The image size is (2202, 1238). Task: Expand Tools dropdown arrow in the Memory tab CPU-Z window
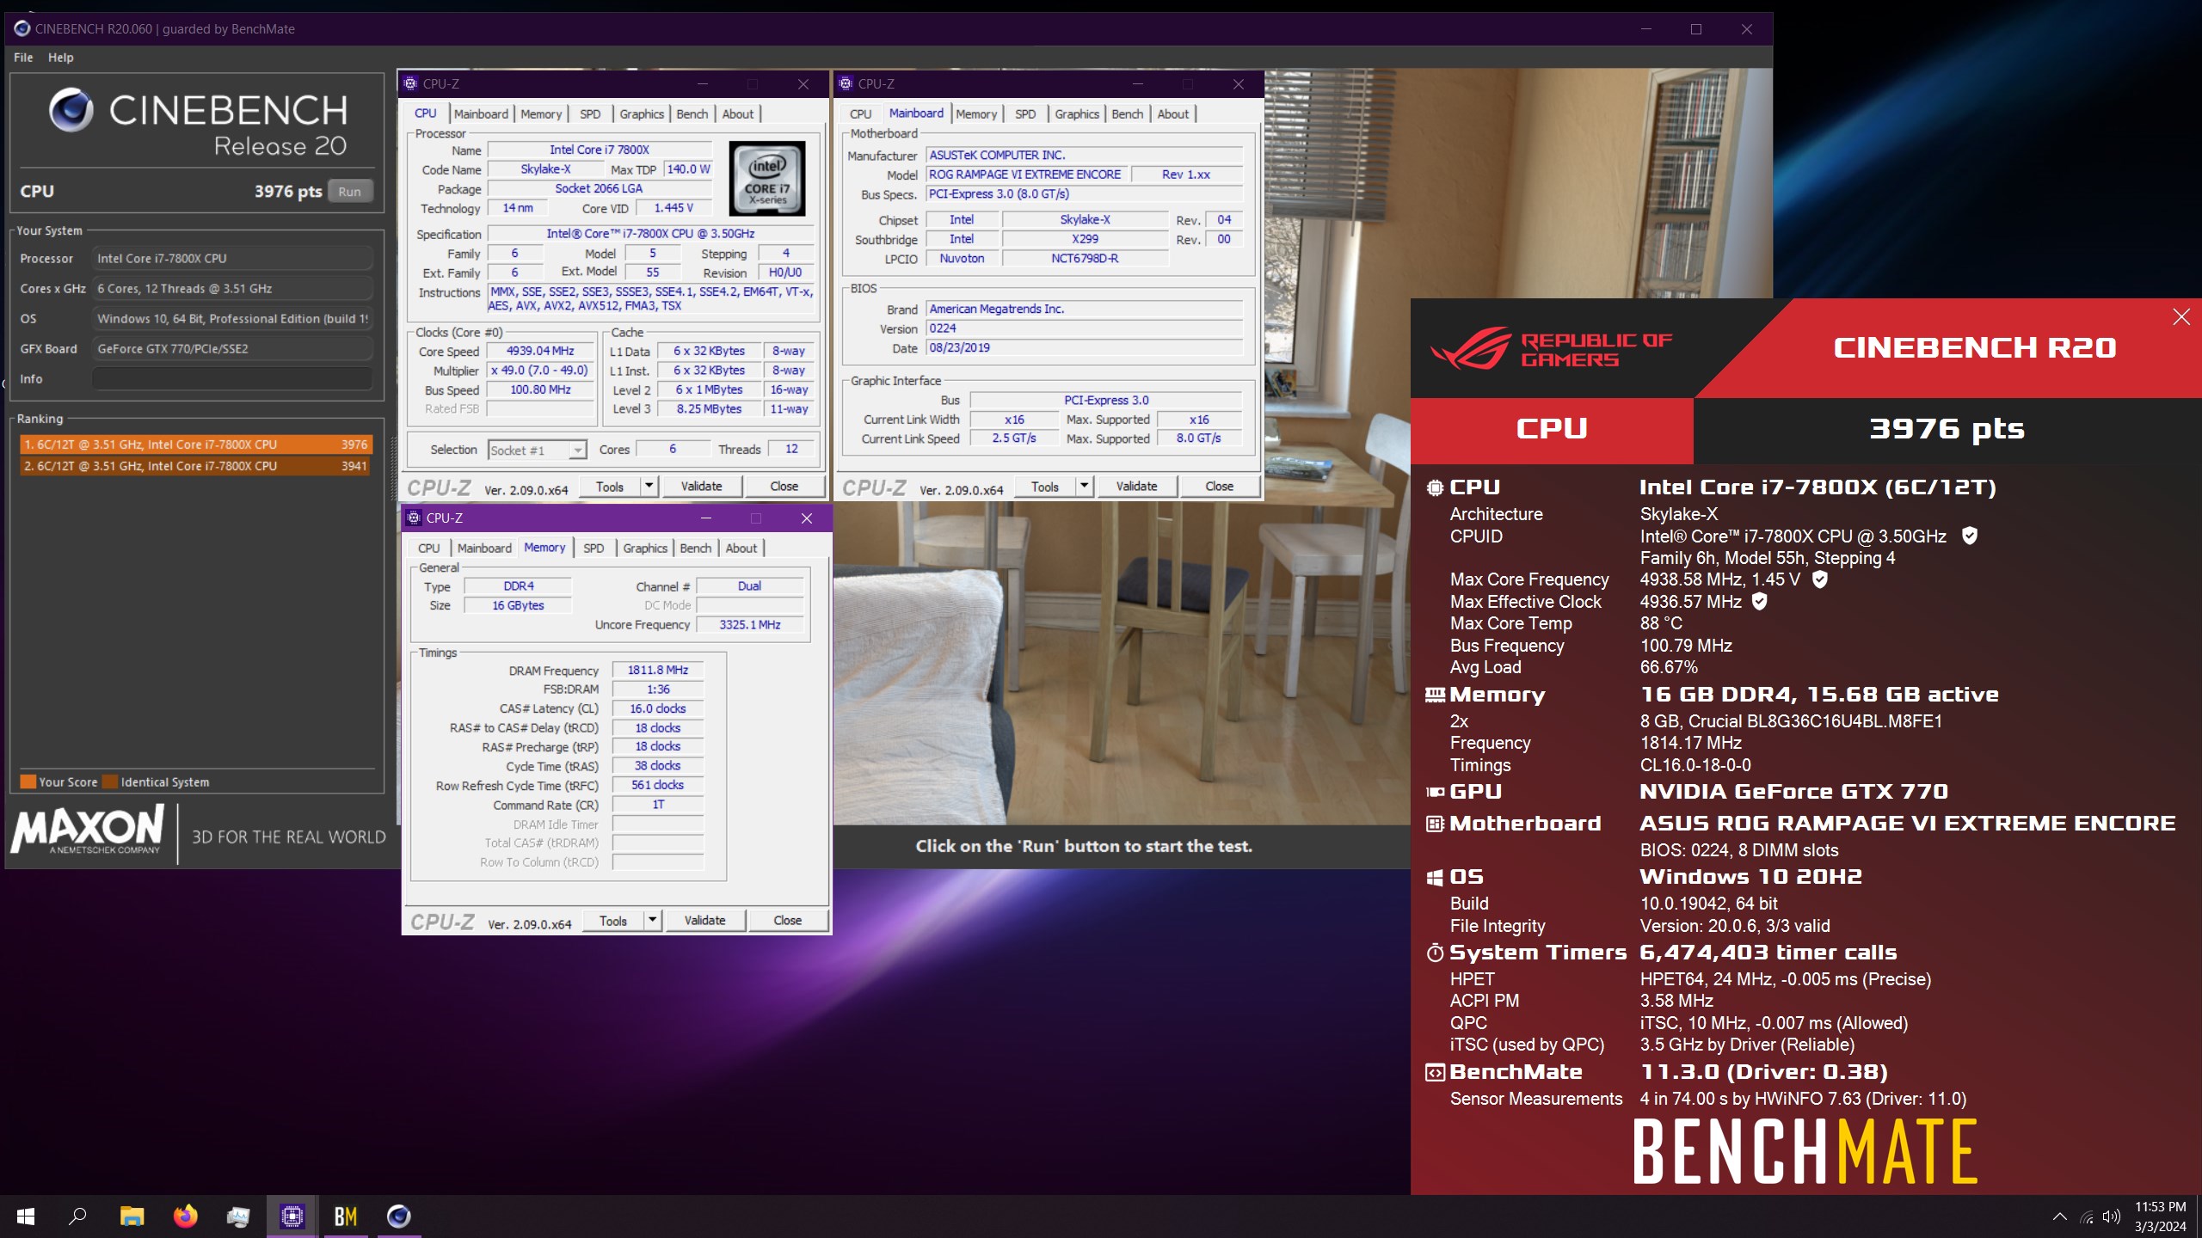click(x=653, y=920)
